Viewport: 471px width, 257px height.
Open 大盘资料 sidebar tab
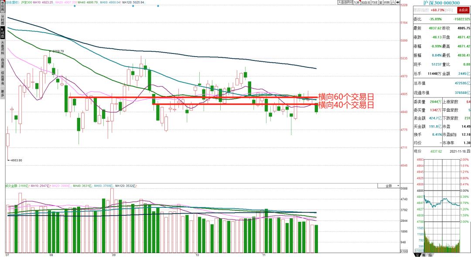coord(3,48)
